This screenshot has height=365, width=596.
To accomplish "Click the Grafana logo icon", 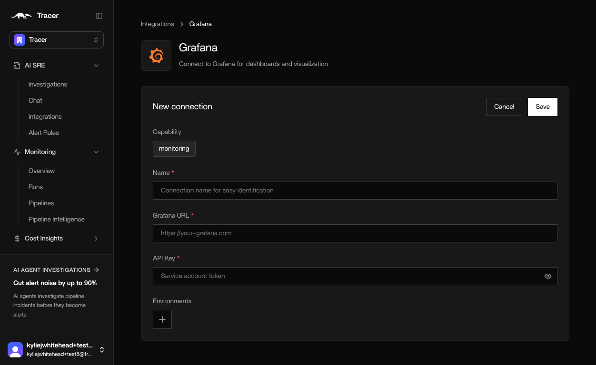I will [156, 55].
